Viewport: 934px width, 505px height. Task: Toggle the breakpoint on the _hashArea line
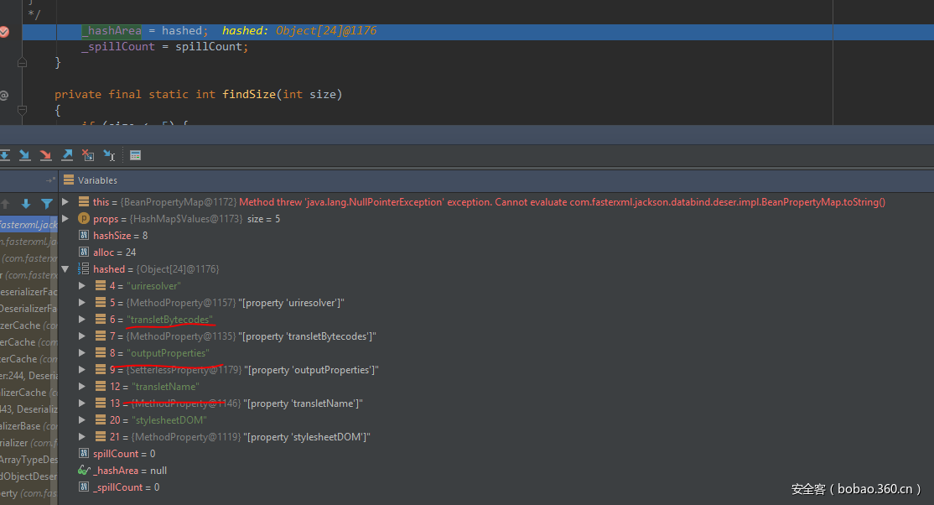pos(4,32)
